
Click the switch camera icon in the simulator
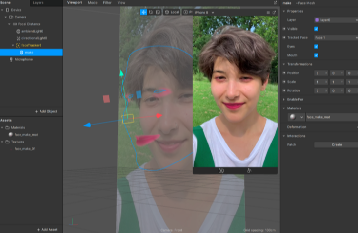click(220, 171)
